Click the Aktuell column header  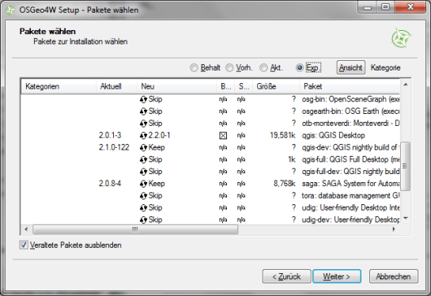116,86
